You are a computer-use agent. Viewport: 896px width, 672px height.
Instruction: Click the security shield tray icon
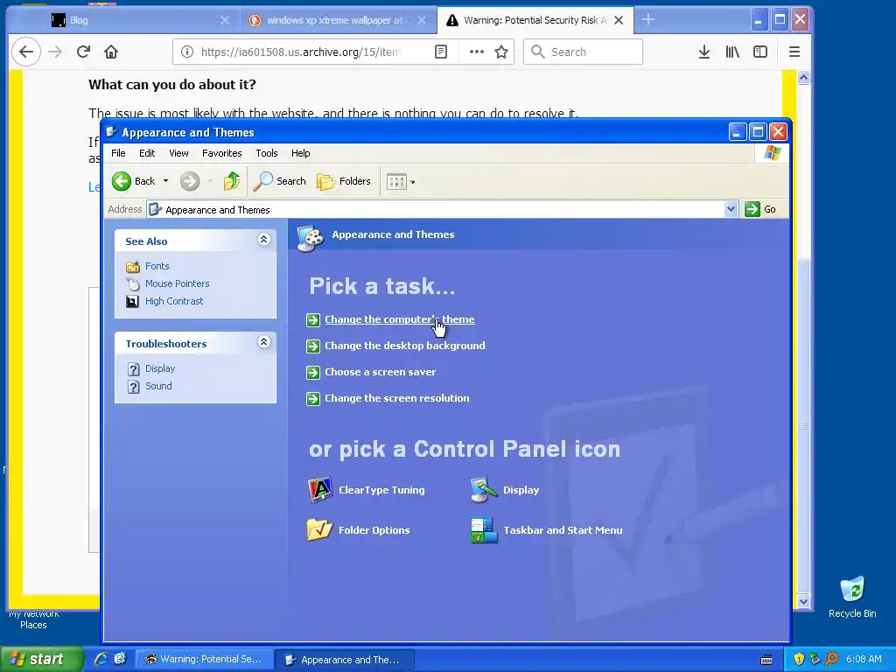pos(799,659)
